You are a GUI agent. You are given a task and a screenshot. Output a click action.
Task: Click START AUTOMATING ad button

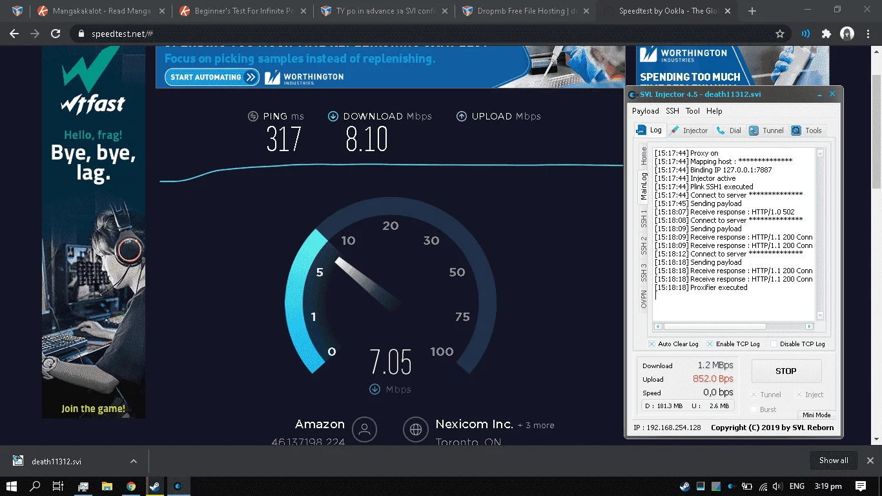[212, 77]
